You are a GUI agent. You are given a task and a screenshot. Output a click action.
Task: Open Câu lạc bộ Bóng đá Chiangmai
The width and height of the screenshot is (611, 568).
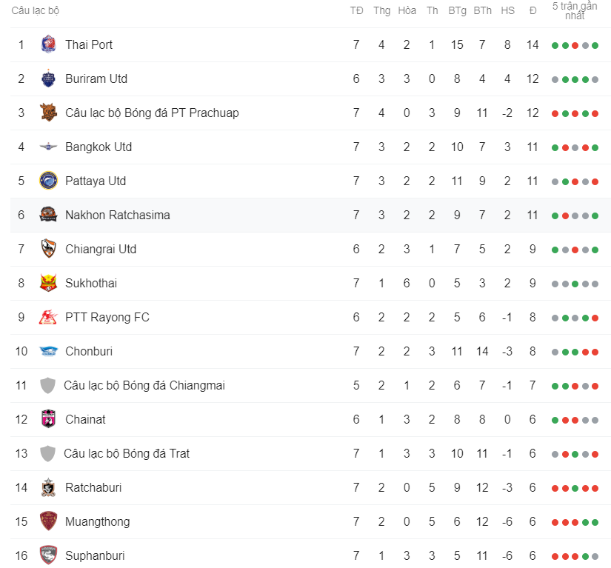(144, 385)
